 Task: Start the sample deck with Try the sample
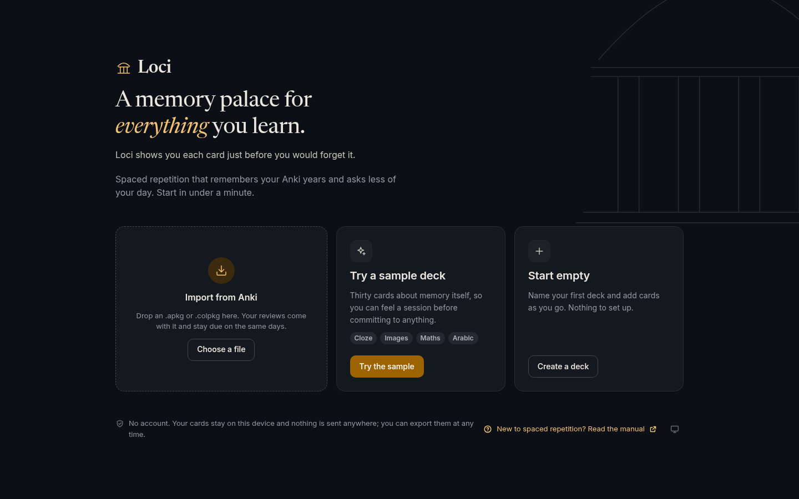[x=387, y=366]
